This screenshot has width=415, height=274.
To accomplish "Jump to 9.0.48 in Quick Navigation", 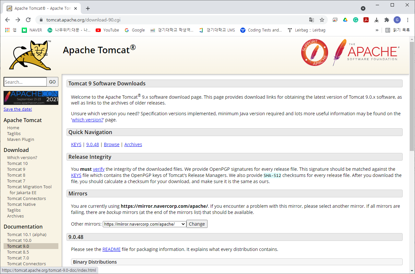I will pyautogui.click(x=92, y=144).
